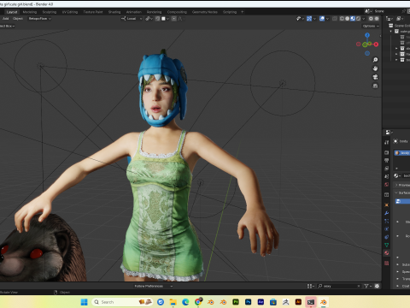410x308 pixels.
Task: Open the Texture properties checker tab
Action: coord(387,263)
